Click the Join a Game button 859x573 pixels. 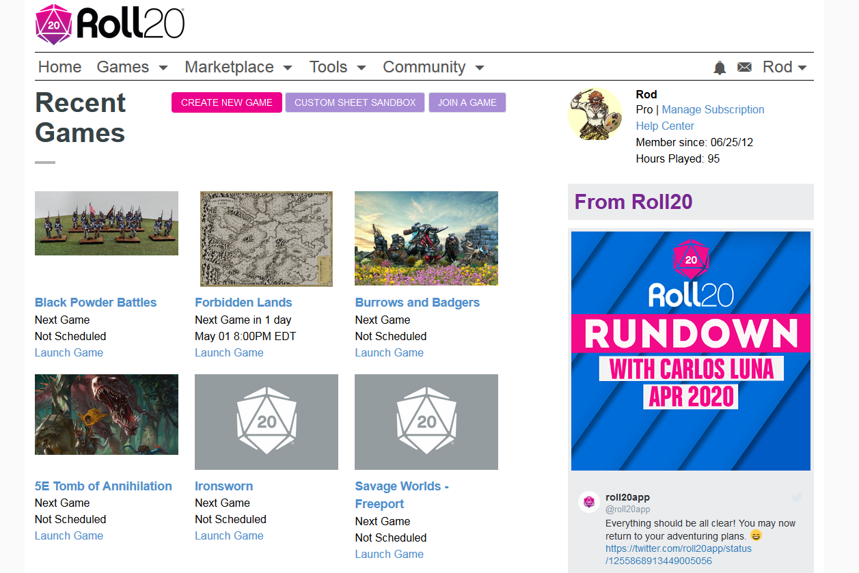click(467, 102)
